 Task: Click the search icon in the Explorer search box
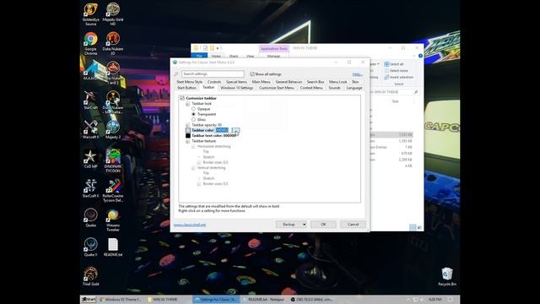[x=416, y=92]
